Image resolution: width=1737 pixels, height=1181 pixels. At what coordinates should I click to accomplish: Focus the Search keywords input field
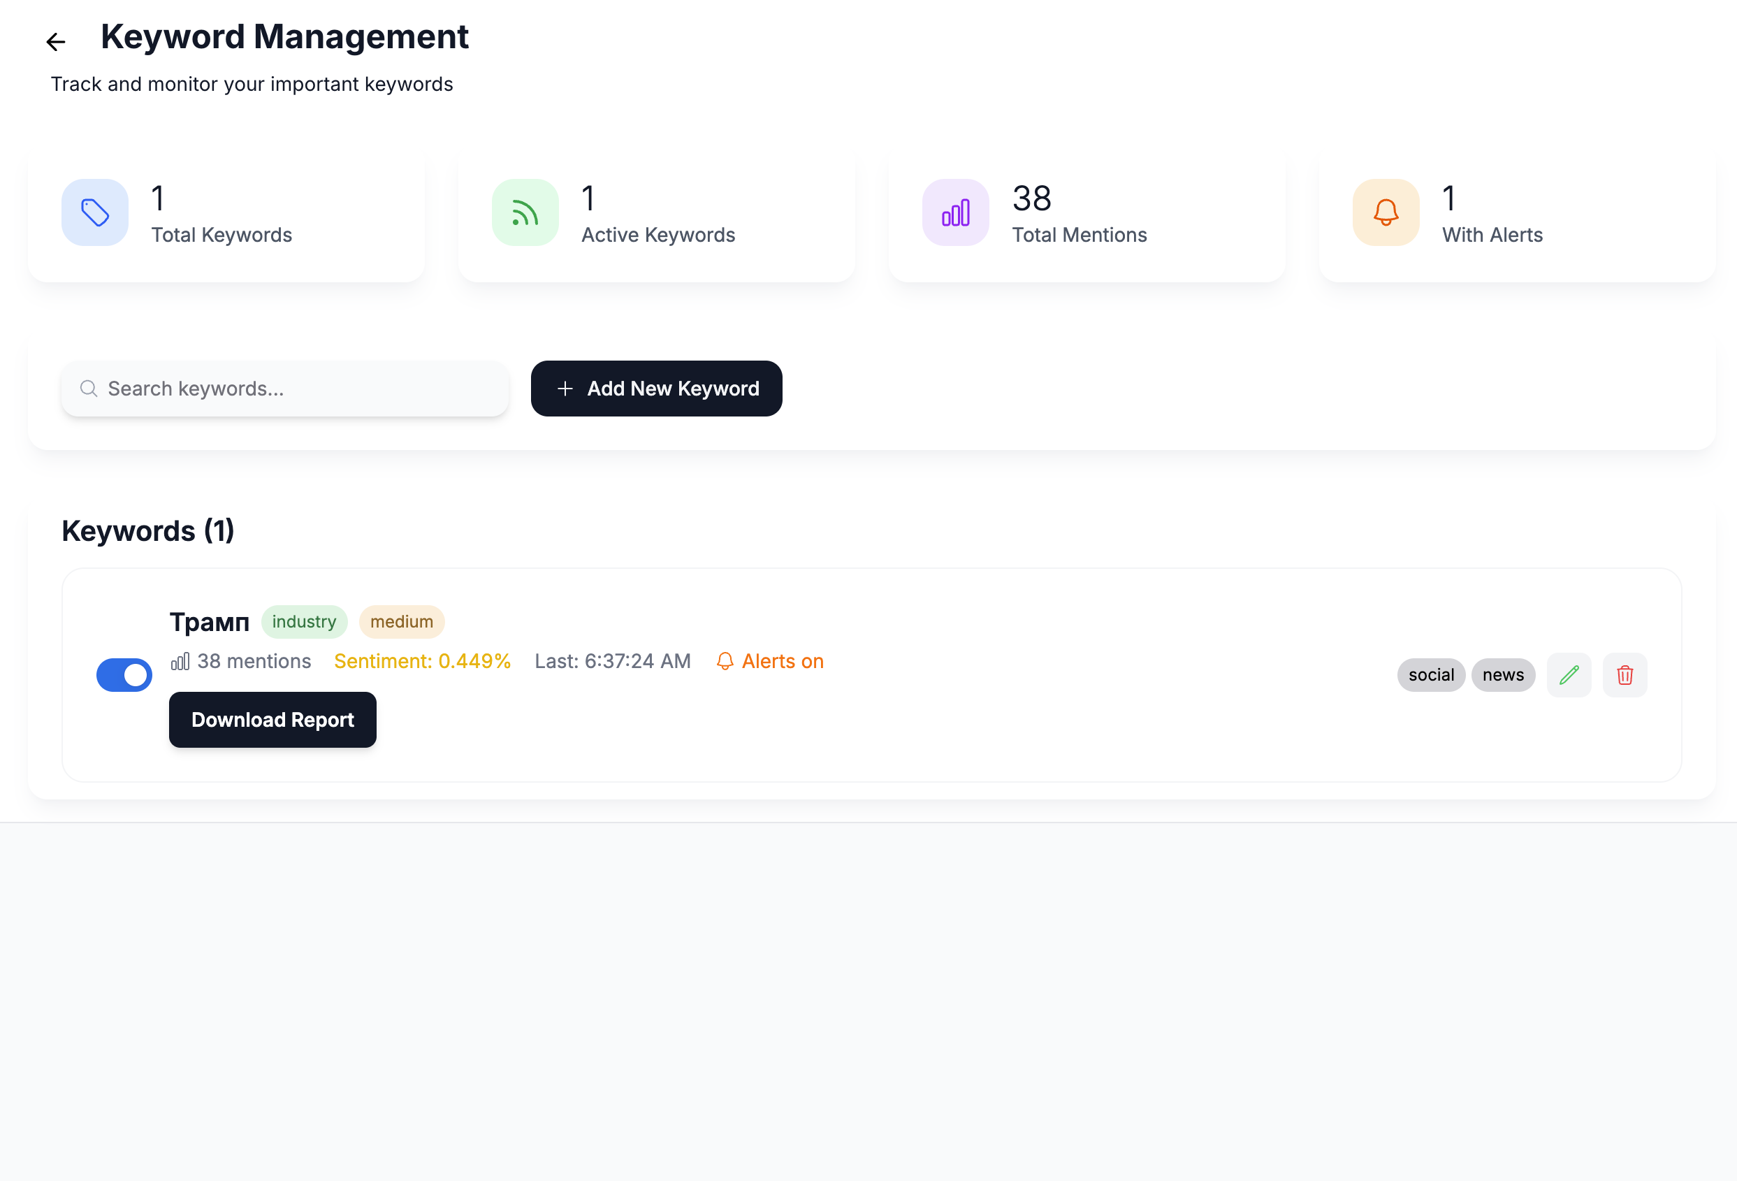coord(299,389)
